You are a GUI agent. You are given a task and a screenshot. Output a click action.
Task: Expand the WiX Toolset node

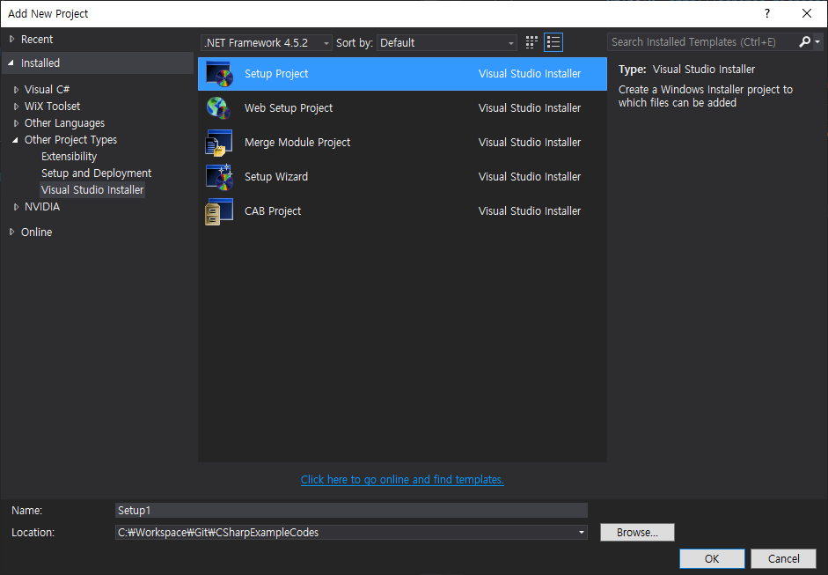click(x=16, y=107)
